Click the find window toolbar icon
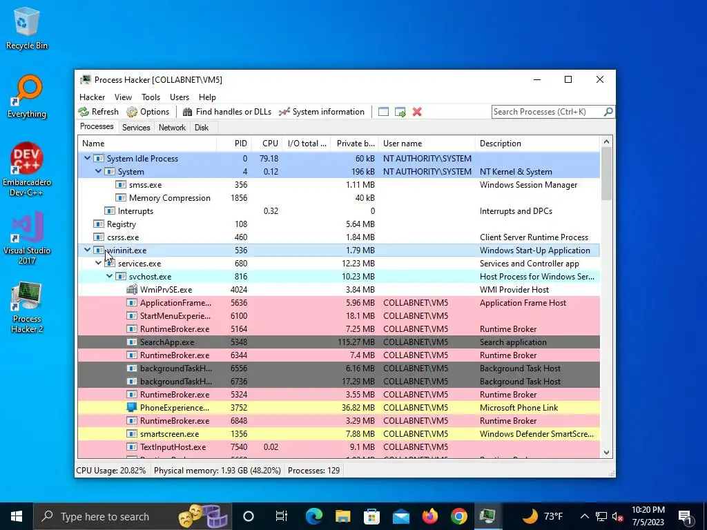707x530 pixels. pyautogui.click(x=383, y=112)
